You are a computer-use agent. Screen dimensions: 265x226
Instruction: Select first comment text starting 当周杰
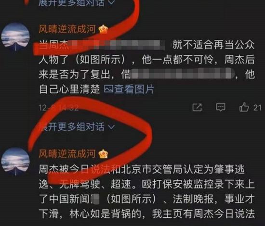146,67
